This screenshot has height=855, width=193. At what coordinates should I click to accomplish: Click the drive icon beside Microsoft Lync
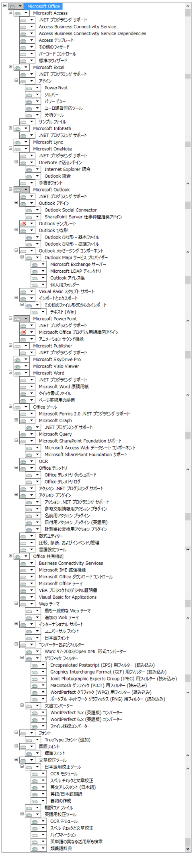point(18,142)
